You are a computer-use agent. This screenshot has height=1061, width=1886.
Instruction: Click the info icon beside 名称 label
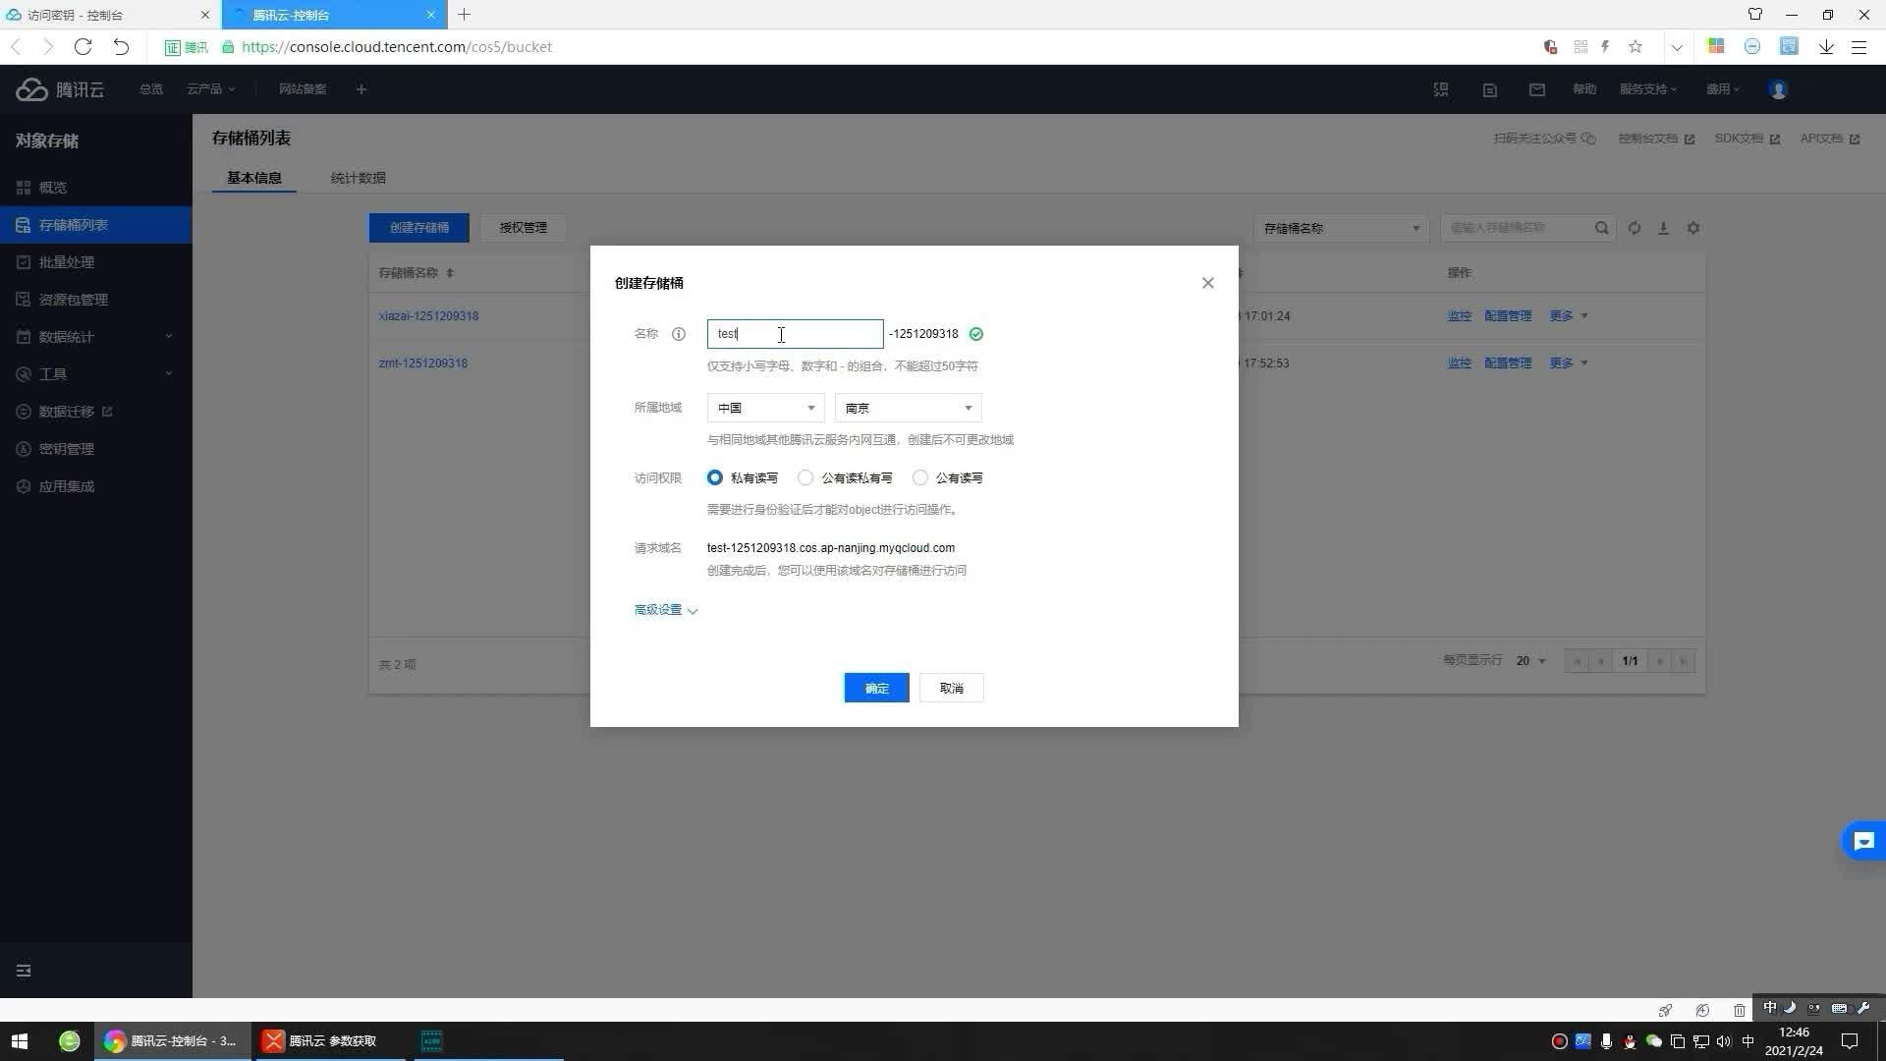pyautogui.click(x=678, y=334)
